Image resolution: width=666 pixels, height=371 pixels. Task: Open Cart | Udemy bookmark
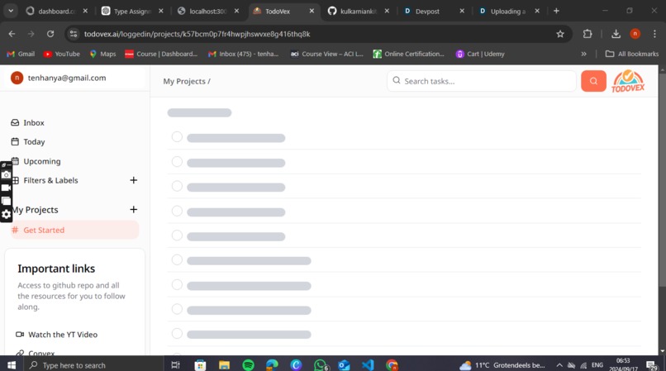480,54
